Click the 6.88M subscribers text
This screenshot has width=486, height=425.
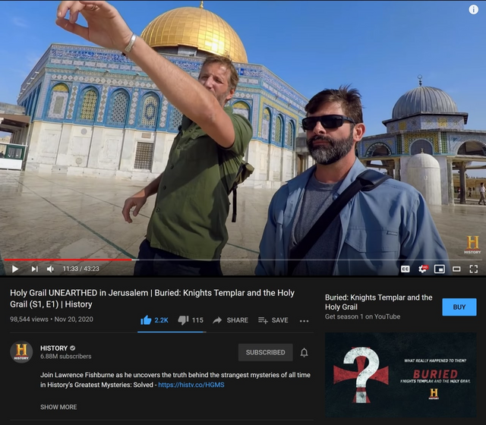pyautogui.click(x=66, y=356)
